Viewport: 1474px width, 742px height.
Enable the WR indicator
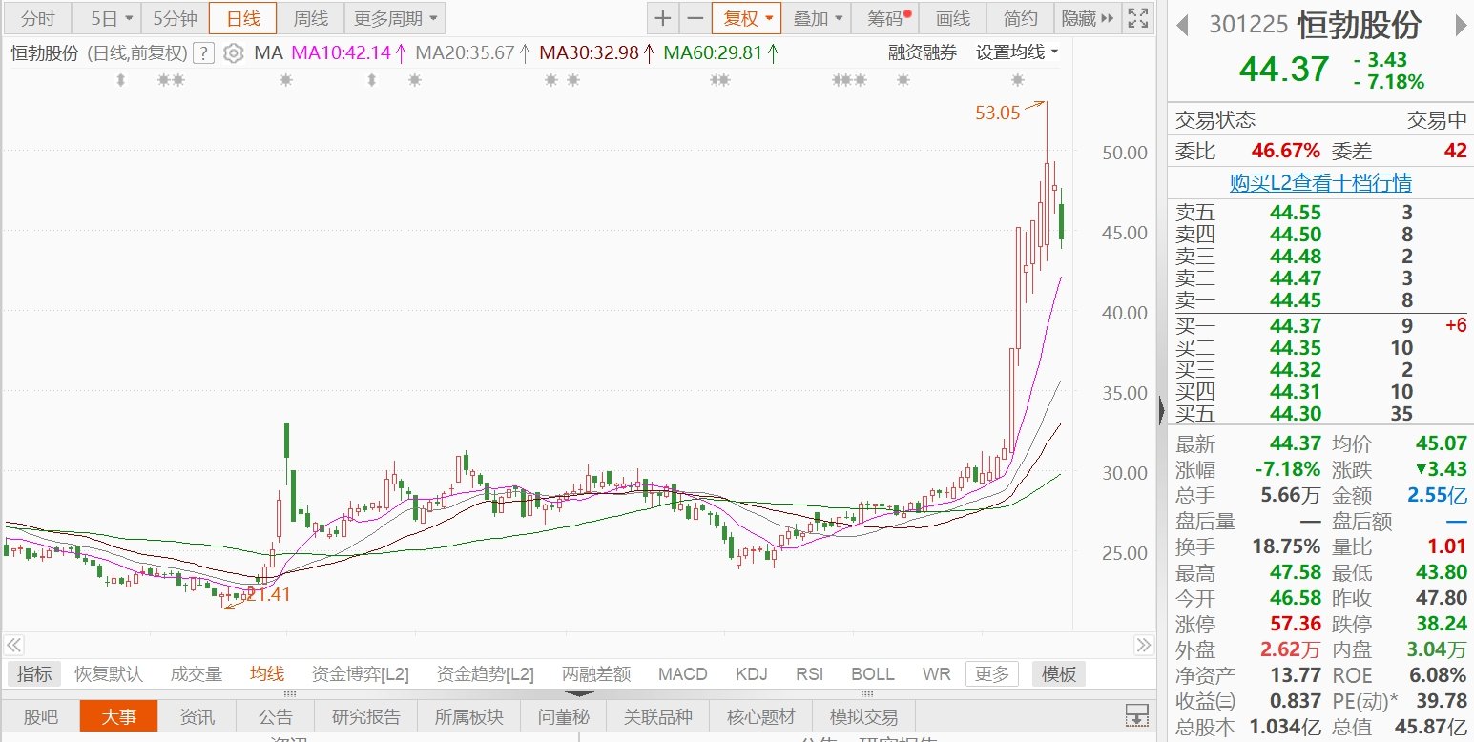(936, 674)
